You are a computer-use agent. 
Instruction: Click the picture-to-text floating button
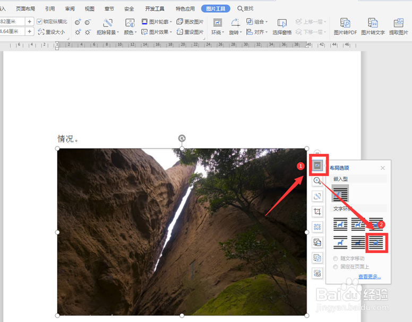coord(317,242)
